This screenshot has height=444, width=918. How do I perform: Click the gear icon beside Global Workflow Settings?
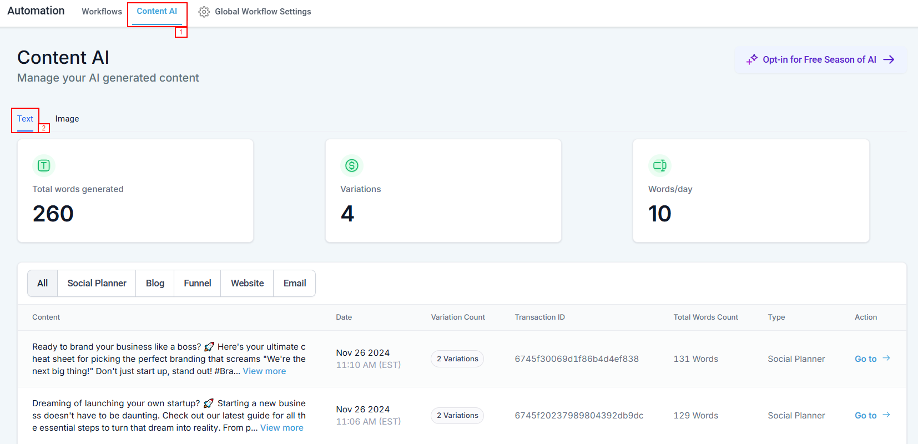point(204,12)
